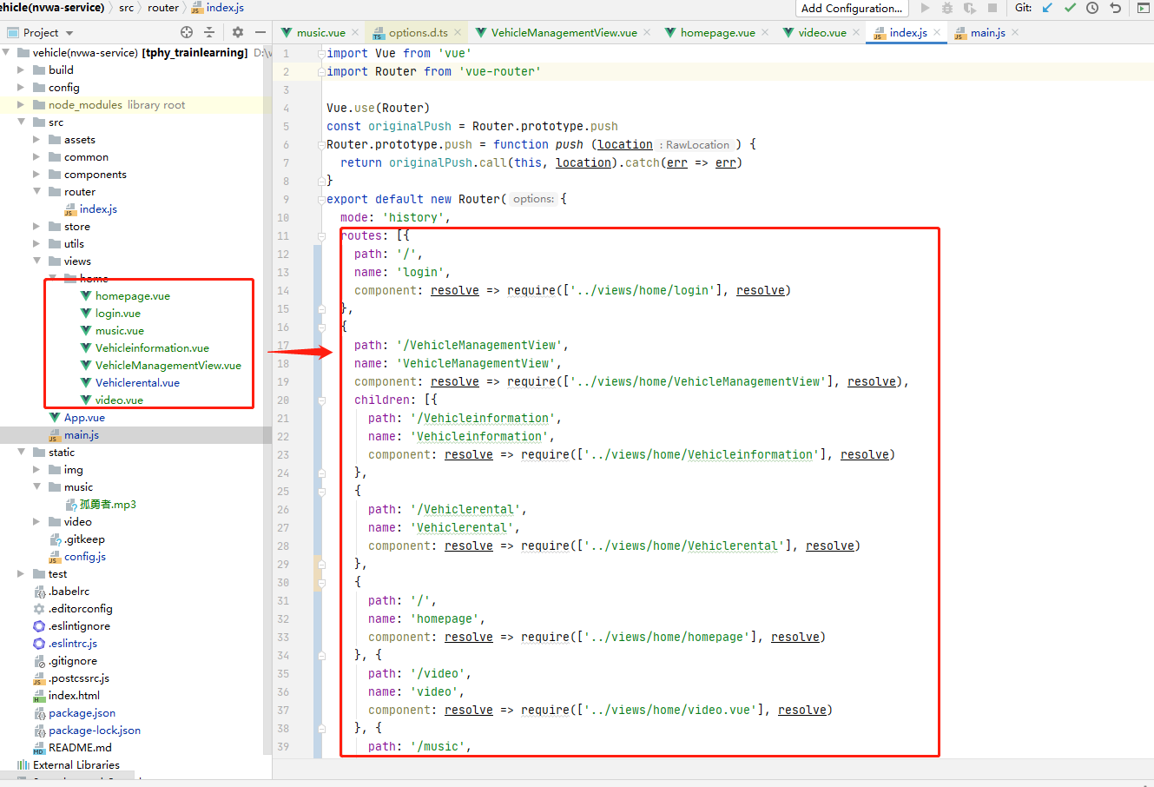
Task: Click the collapse all icon in Project panel
Action: click(x=209, y=32)
